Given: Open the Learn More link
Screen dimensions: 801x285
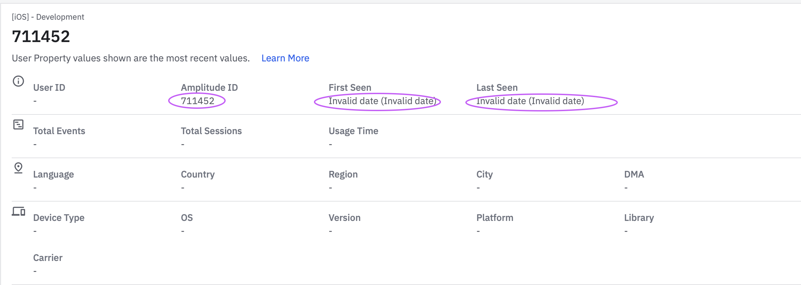Looking at the screenshot, I should pyautogui.click(x=285, y=58).
